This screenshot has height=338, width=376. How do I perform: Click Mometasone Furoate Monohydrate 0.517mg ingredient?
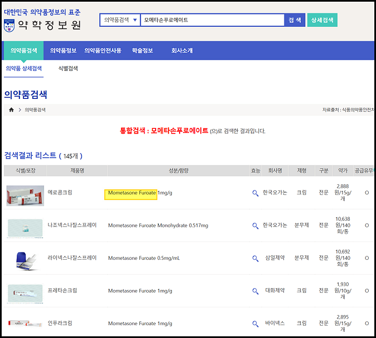(158, 226)
